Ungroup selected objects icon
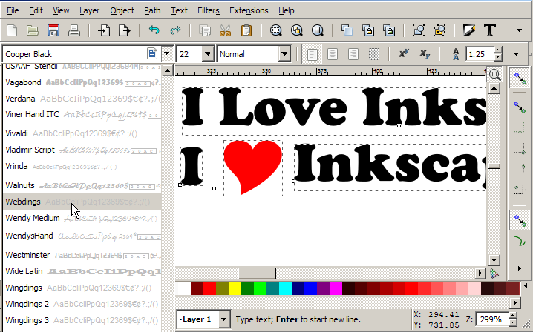Image resolution: width=533 pixels, height=332 pixels. 439,30
